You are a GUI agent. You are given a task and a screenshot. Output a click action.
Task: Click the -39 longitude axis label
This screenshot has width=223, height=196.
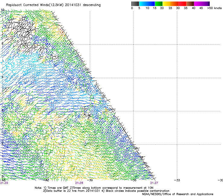click(x=90, y=180)
